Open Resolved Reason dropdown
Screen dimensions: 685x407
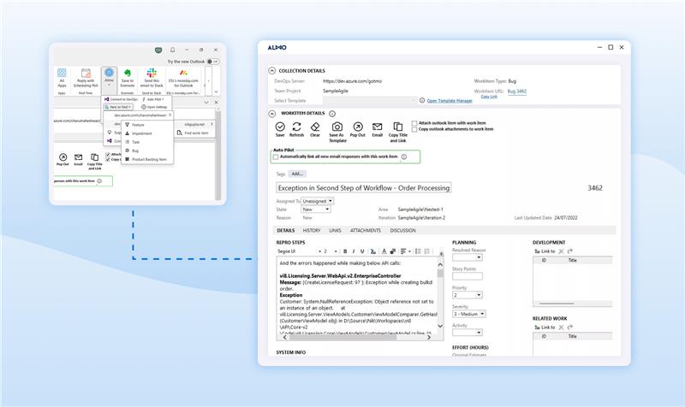(x=468, y=257)
